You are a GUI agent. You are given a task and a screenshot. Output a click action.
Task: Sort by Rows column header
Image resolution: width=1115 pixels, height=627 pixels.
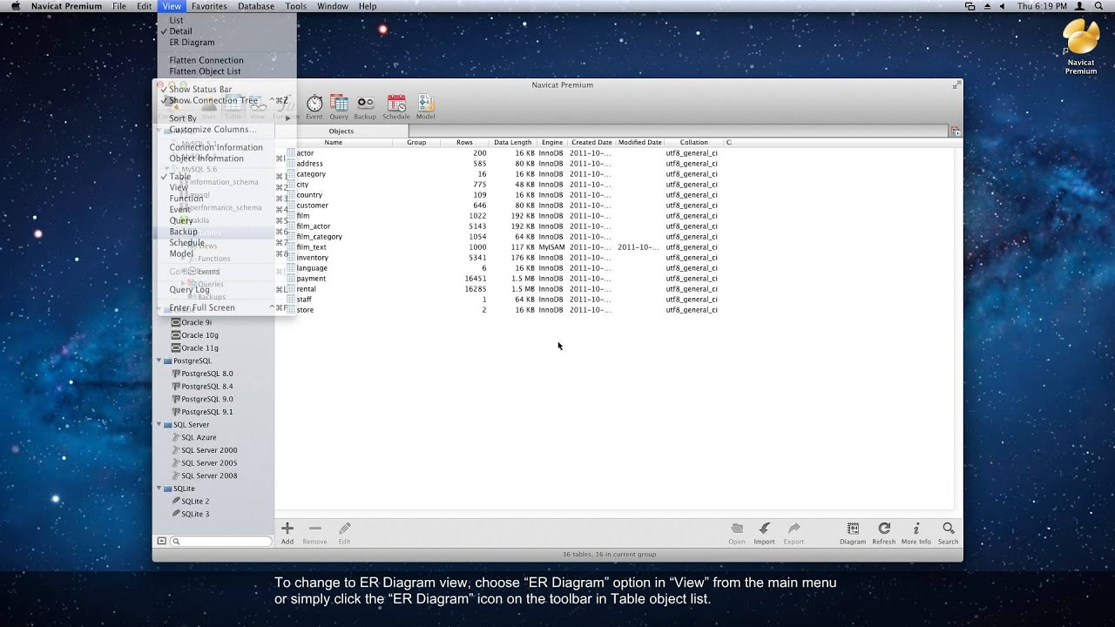[464, 142]
